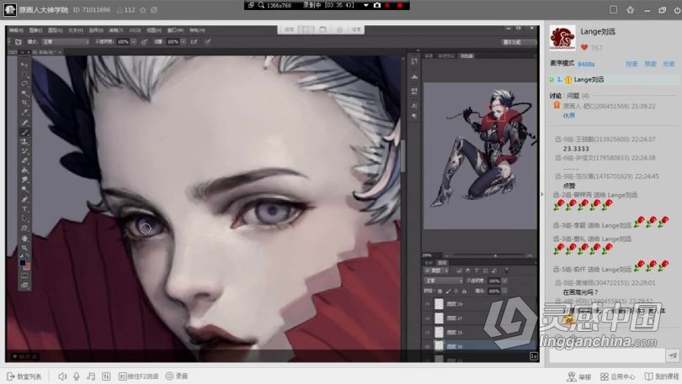Select the Pen tool
Screen dimensions: 682x384
(24, 199)
